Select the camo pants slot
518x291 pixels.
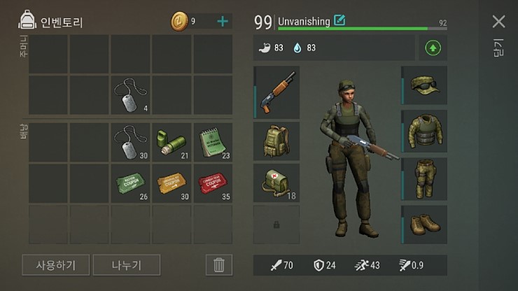pyautogui.click(x=424, y=179)
